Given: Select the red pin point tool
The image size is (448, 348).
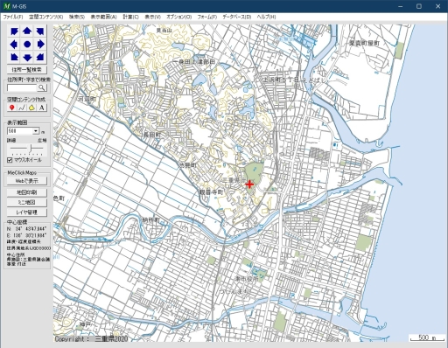Looking at the screenshot, I should coord(11,108).
